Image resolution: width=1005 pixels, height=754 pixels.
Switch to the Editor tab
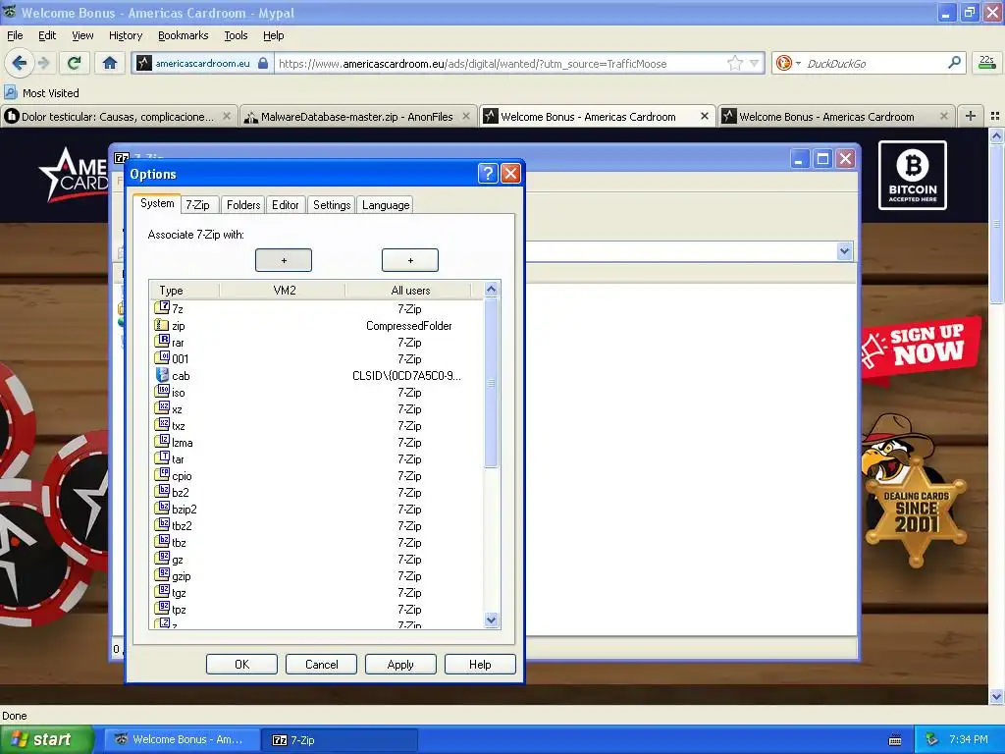click(x=286, y=205)
